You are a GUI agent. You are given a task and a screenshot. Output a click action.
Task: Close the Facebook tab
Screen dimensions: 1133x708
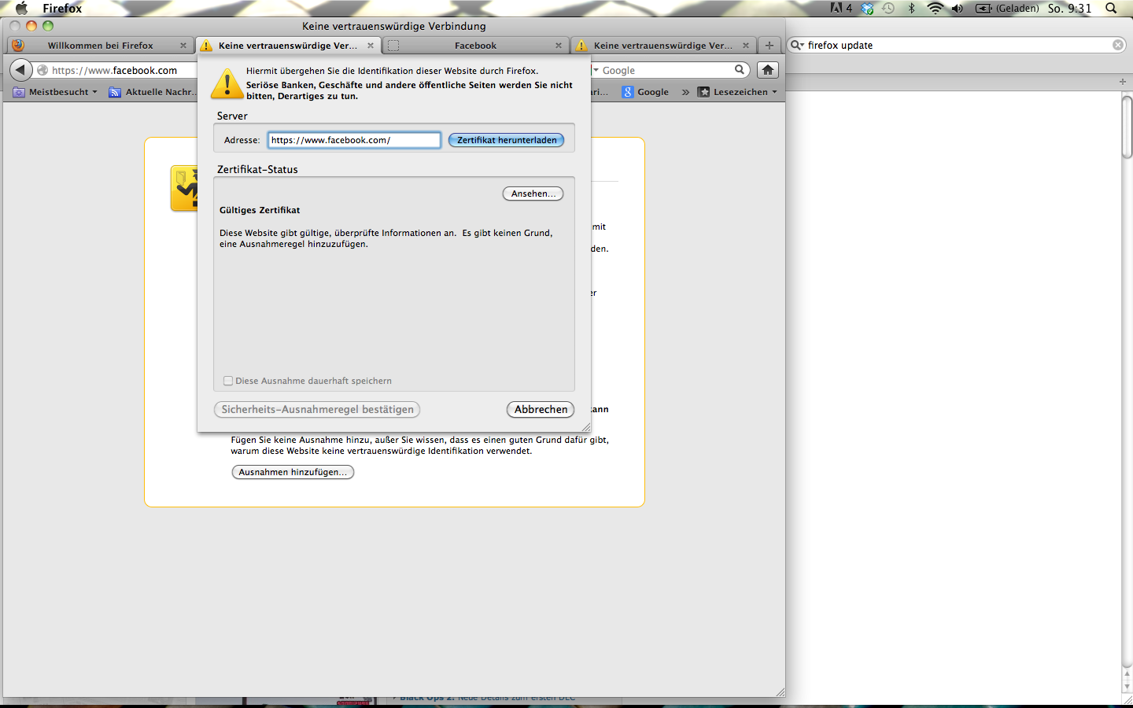(559, 46)
